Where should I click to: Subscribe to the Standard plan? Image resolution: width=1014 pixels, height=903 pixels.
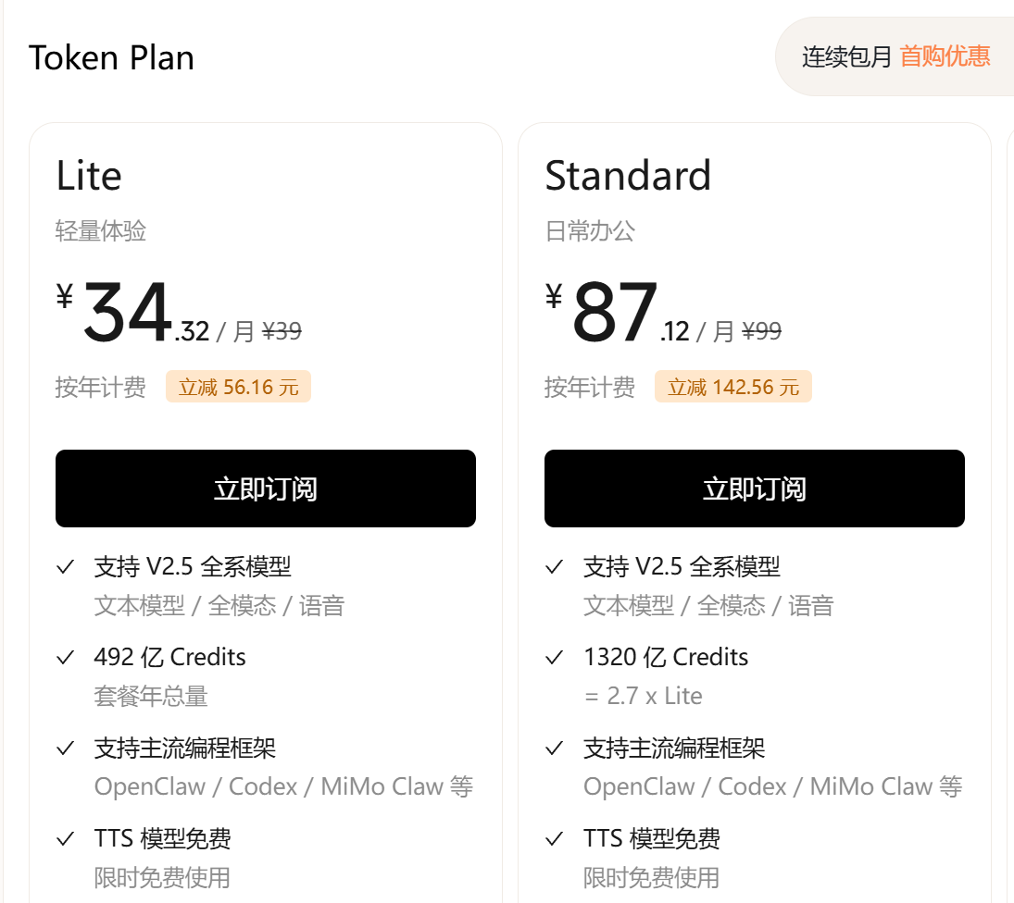[755, 489]
